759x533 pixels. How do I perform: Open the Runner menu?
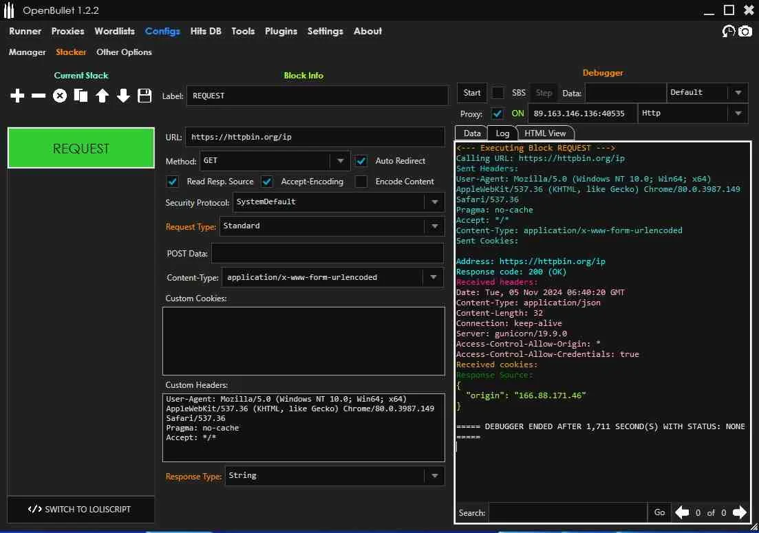pyautogui.click(x=25, y=31)
